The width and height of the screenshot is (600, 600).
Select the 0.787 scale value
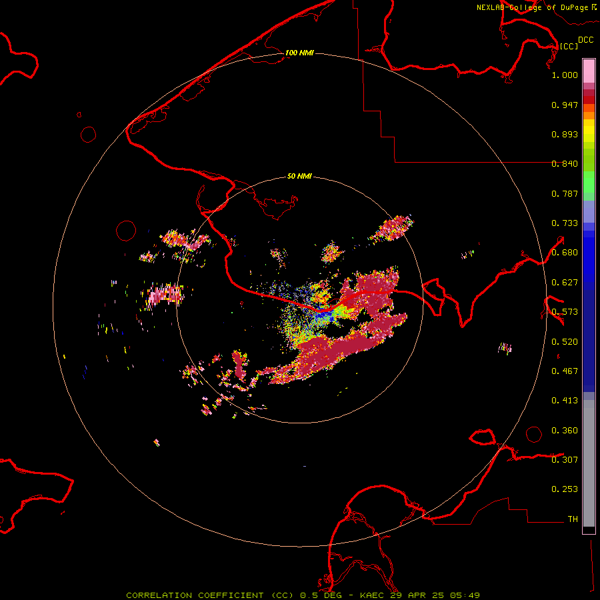[x=565, y=193]
